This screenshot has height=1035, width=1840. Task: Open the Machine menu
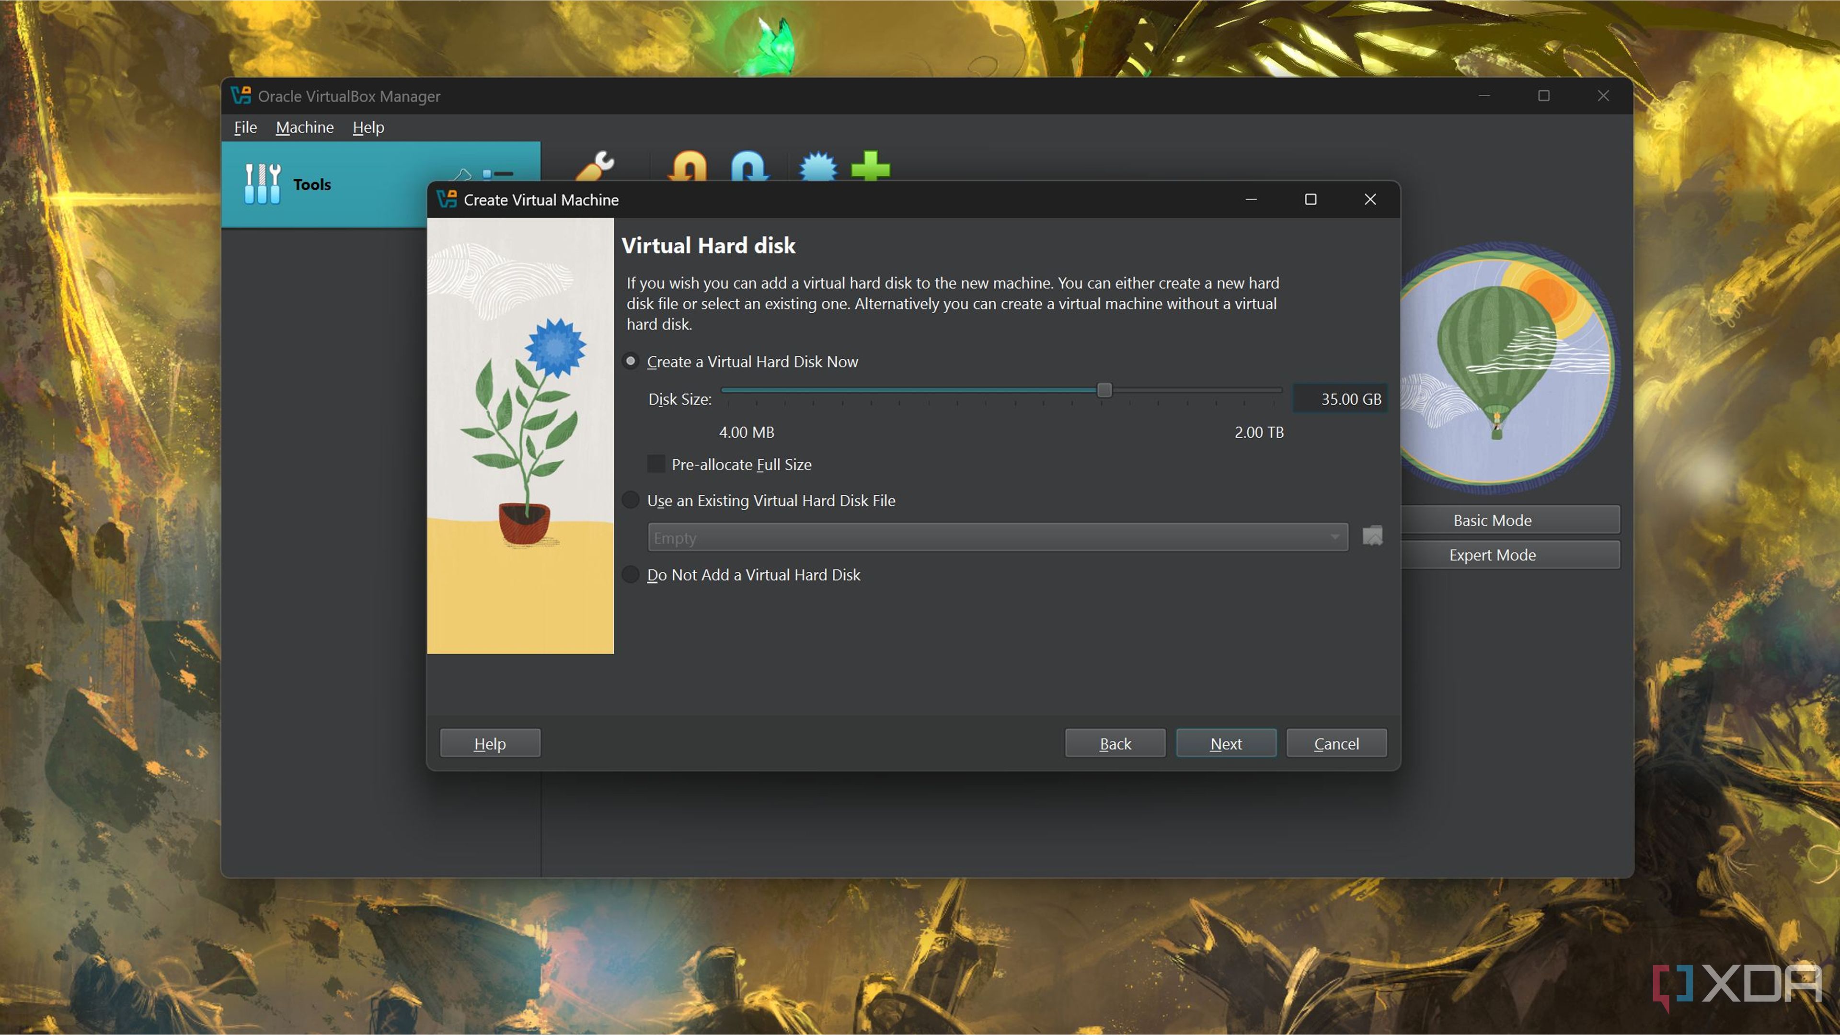coord(305,127)
